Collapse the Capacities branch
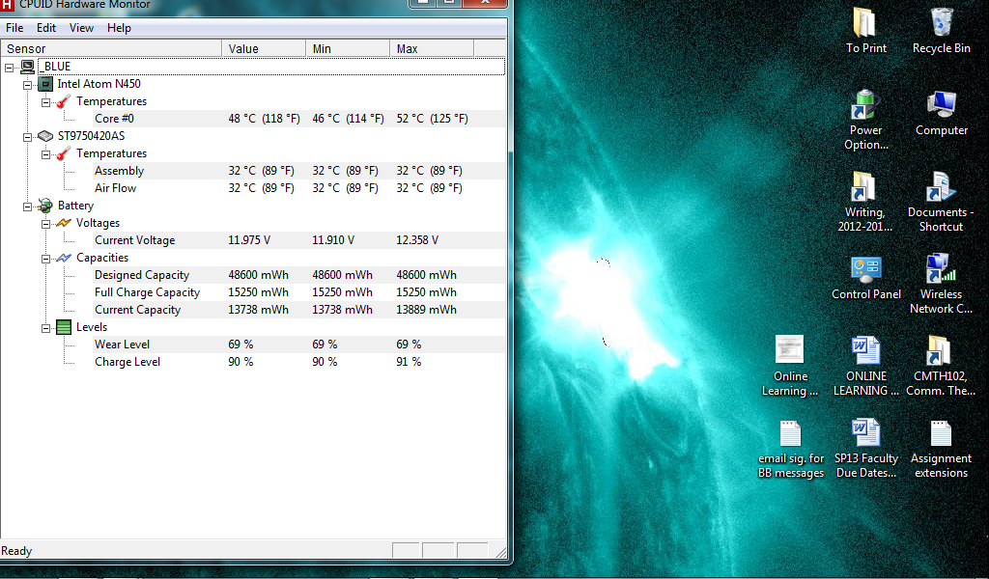This screenshot has height=579, width=989. (x=45, y=259)
